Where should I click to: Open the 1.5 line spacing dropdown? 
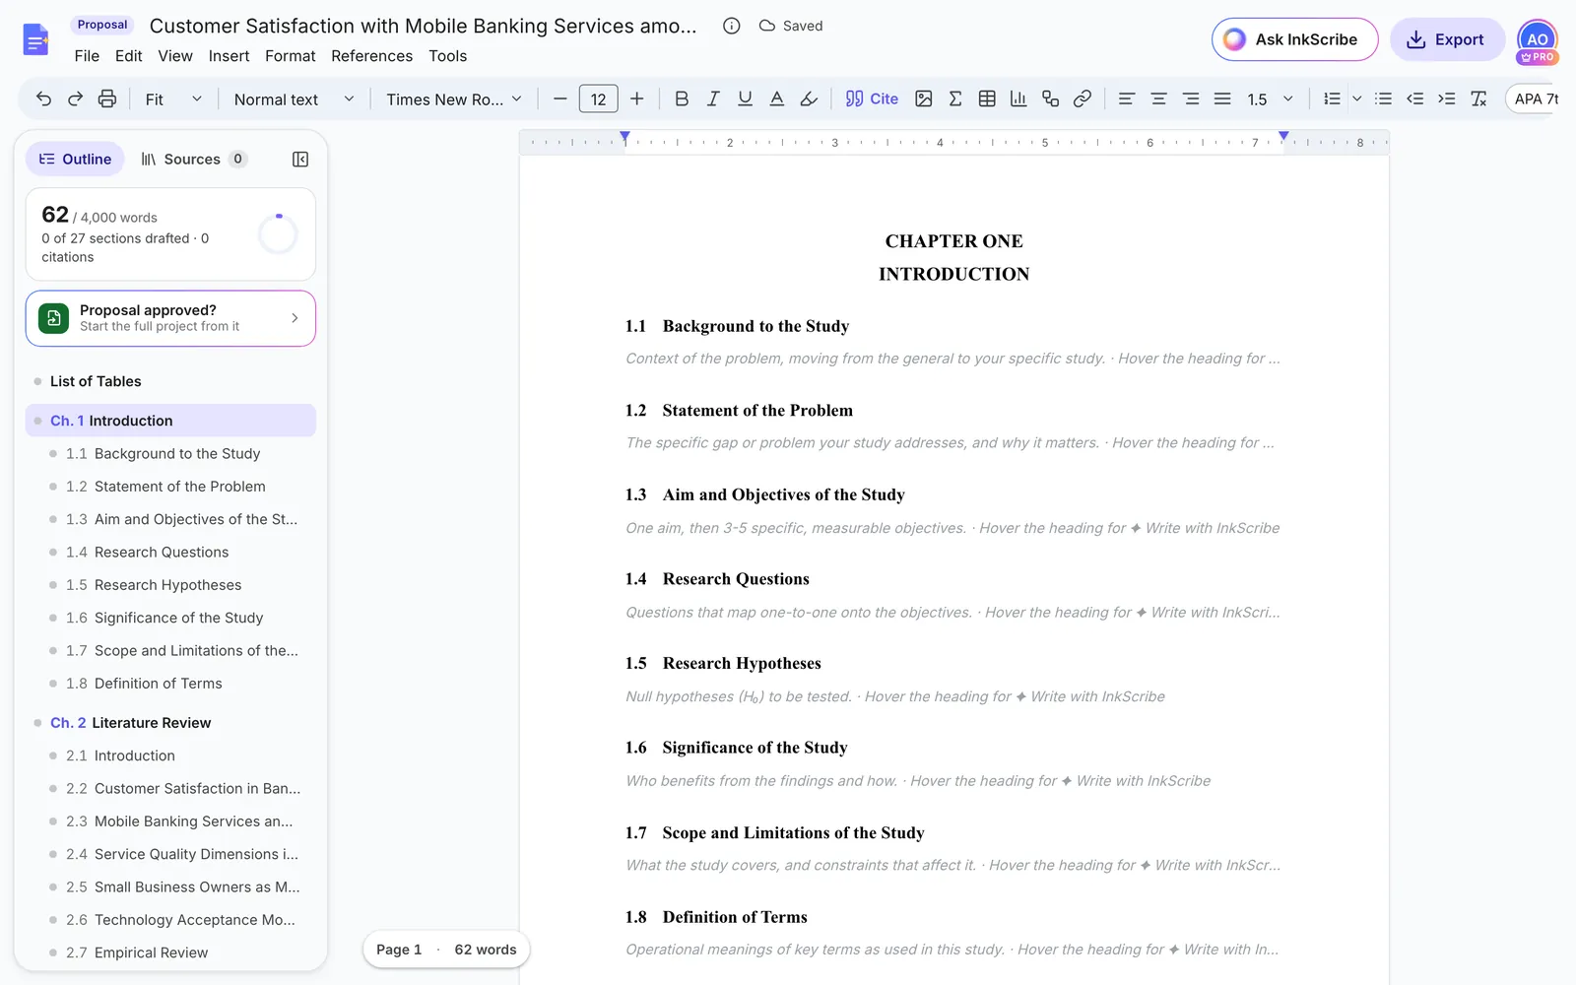[1270, 98]
